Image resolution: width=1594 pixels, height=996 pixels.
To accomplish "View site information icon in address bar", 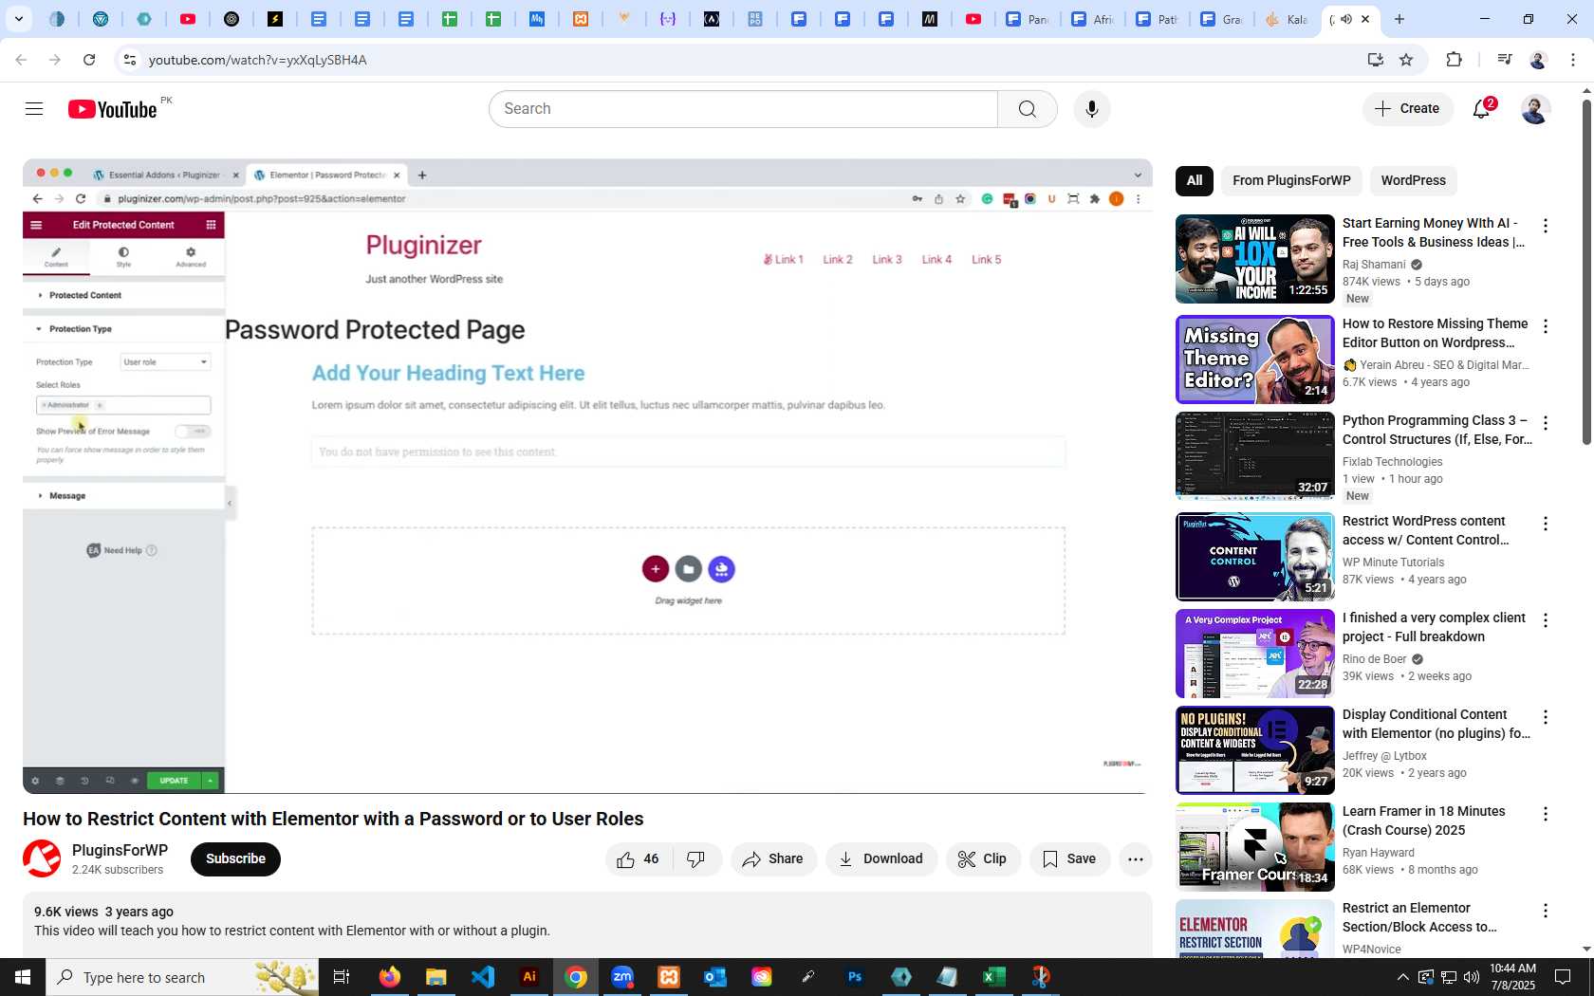I will (x=130, y=60).
